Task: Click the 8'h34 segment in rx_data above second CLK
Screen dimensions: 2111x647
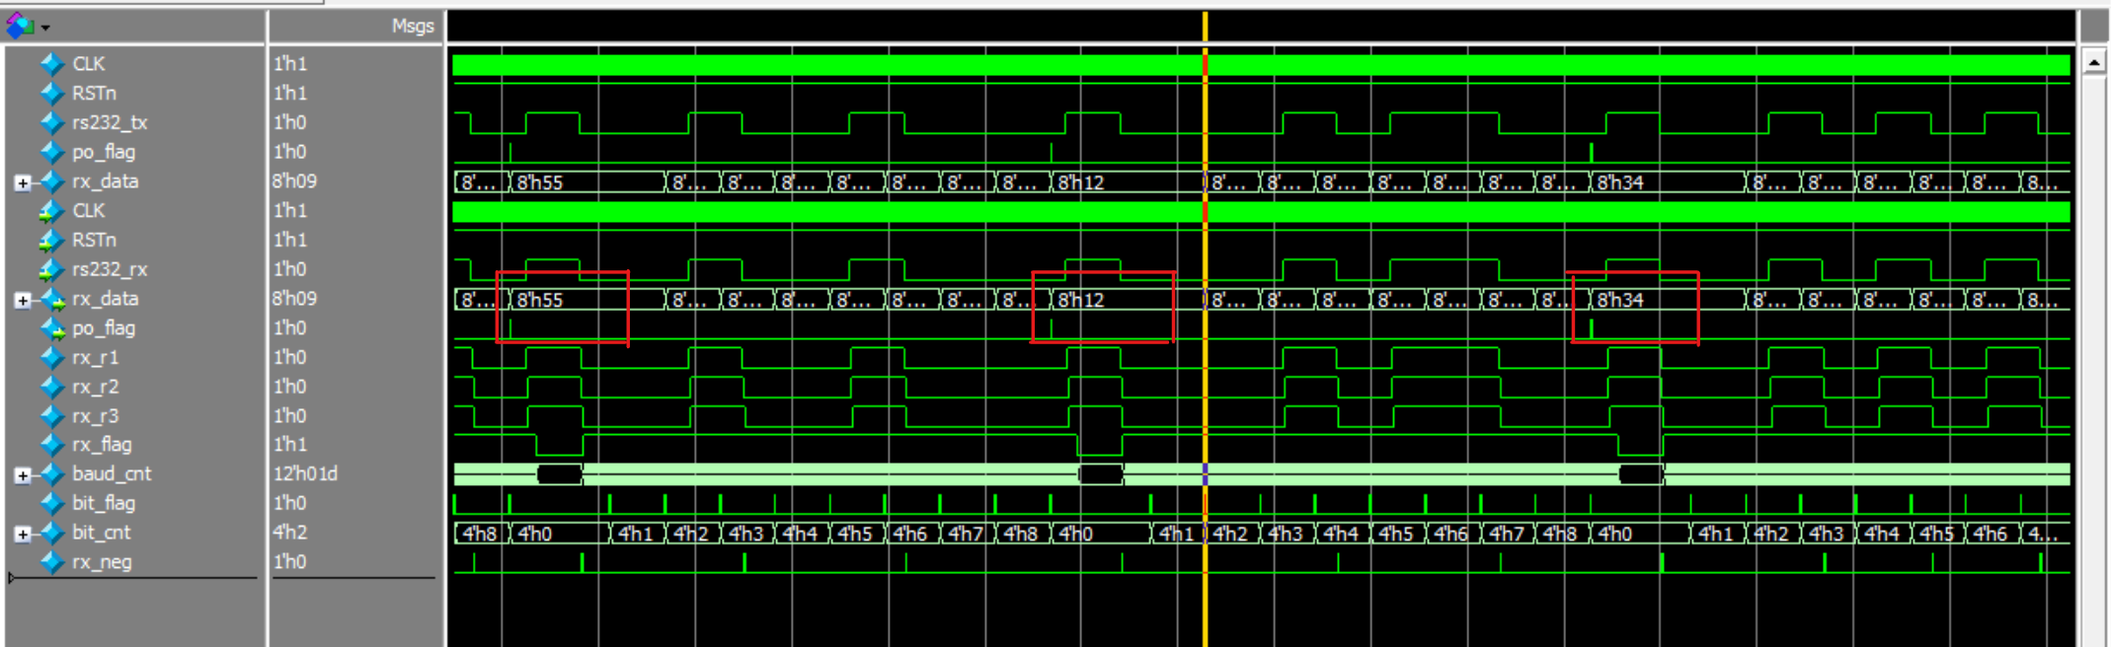Action: click(1667, 182)
